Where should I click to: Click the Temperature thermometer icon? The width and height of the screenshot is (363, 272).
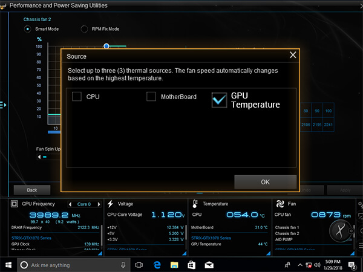coord(195,204)
